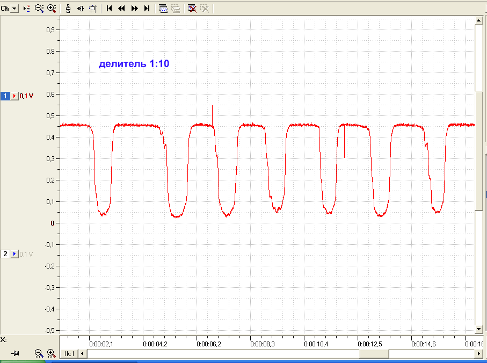Click the time label 0:00:12,5
This screenshot has height=363, width=487.
370,344
